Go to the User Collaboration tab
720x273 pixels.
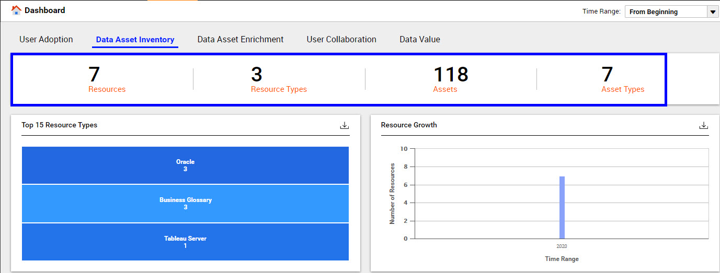(x=341, y=39)
